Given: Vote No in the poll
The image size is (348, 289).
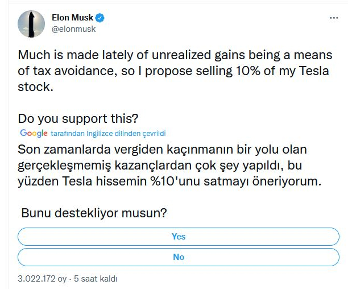Looking at the screenshot, I should (179, 257).
